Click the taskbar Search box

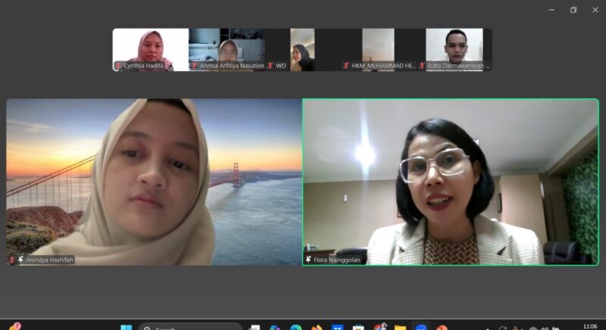click(189, 327)
